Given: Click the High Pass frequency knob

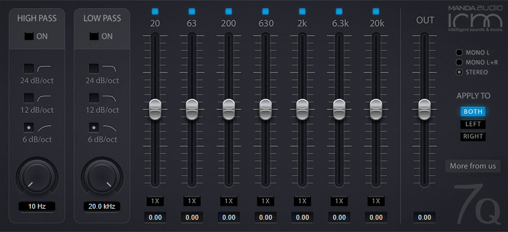Looking at the screenshot, I should point(37,177).
